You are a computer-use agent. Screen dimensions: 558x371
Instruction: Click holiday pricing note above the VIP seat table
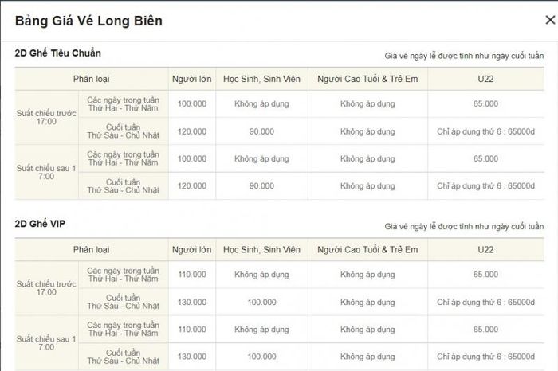464,226
